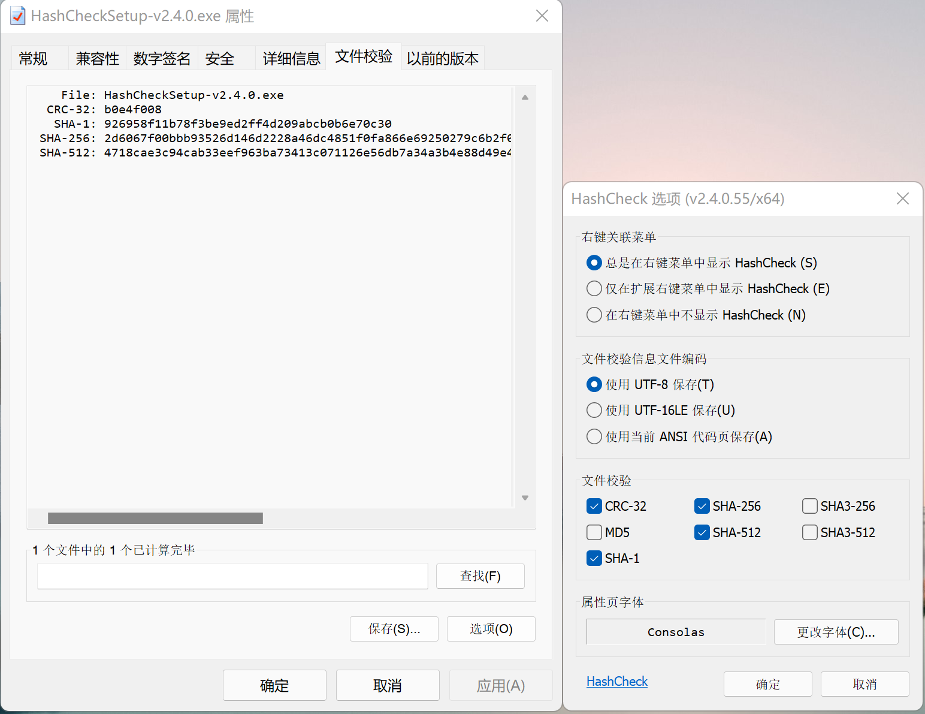
Task: Open the 兼容性 tab
Action: click(x=98, y=59)
